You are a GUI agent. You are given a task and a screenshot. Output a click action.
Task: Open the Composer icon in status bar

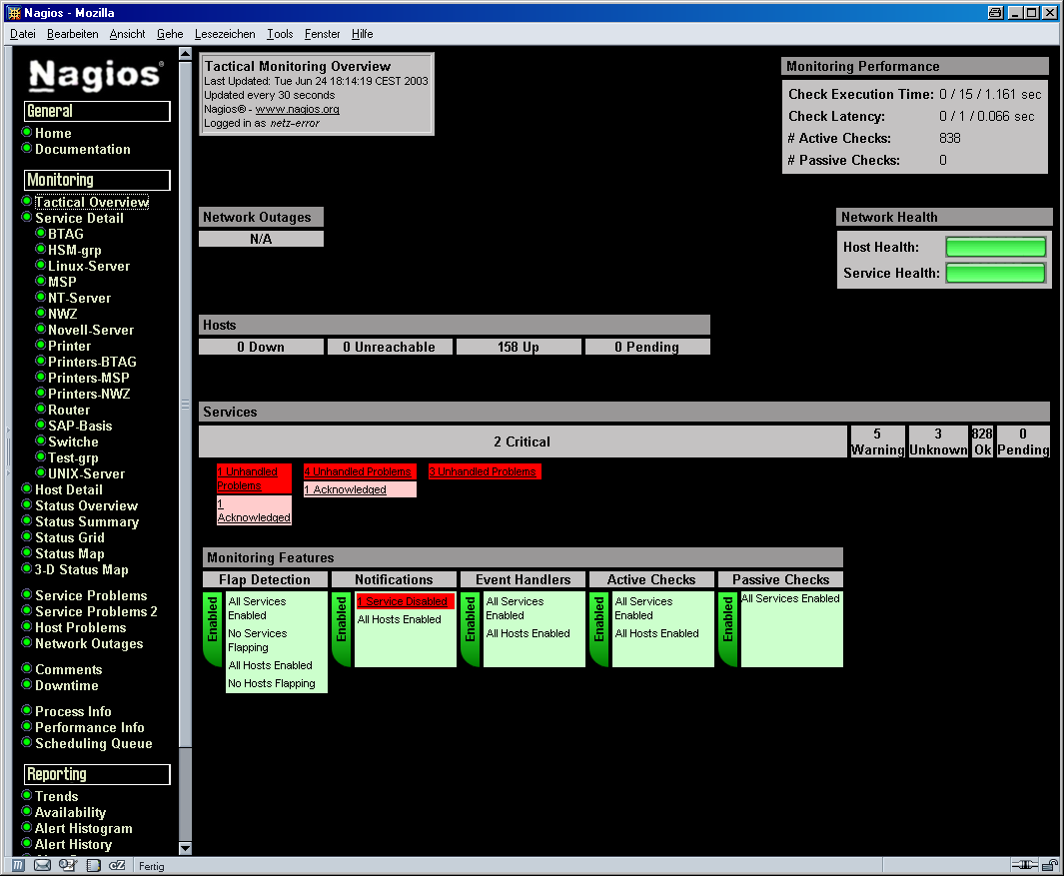pyautogui.click(x=67, y=865)
